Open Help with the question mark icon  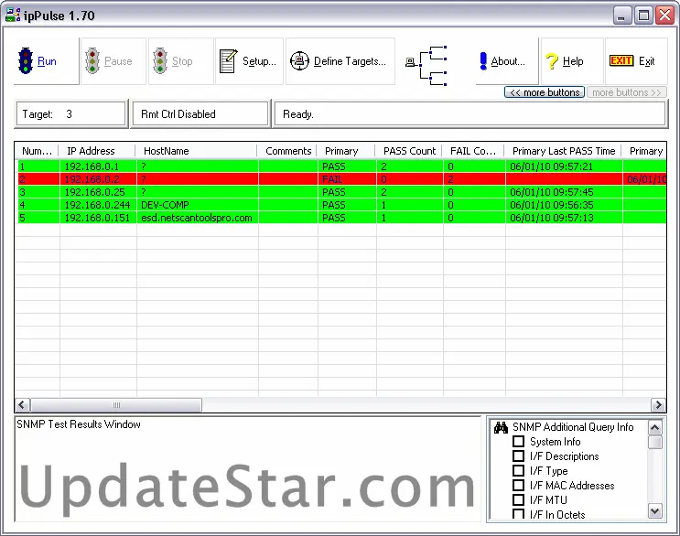(x=572, y=61)
